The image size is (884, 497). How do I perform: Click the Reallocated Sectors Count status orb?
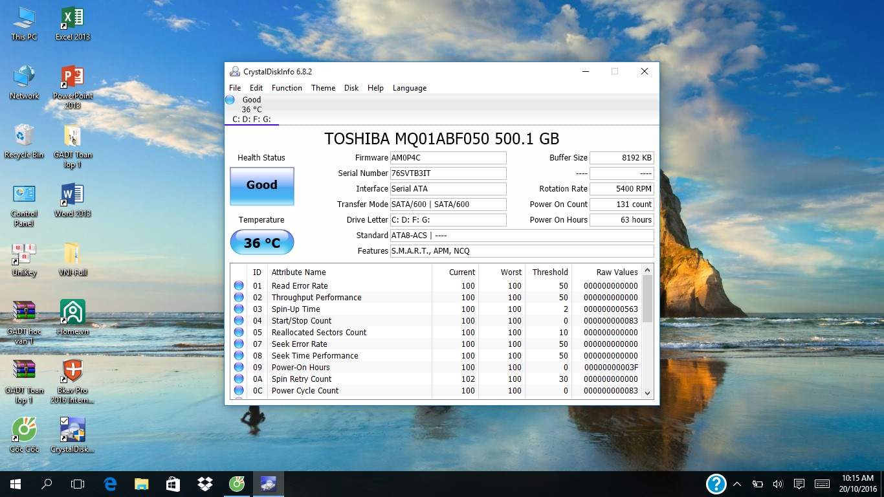point(239,332)
